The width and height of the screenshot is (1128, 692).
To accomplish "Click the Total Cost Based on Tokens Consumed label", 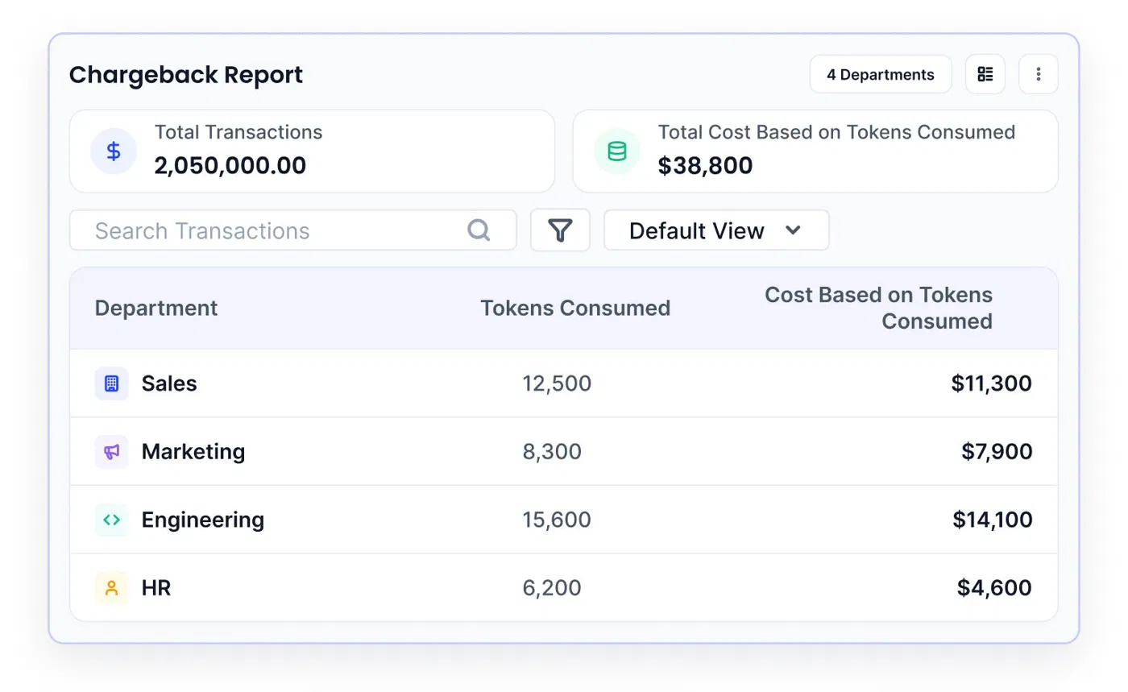I will pyautogui.click(x=836, y=132).
